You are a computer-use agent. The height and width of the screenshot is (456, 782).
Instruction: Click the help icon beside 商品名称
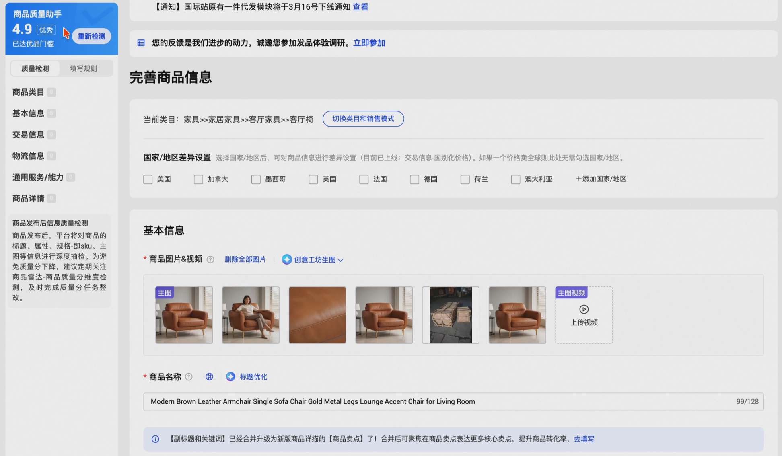click(189, 377)
